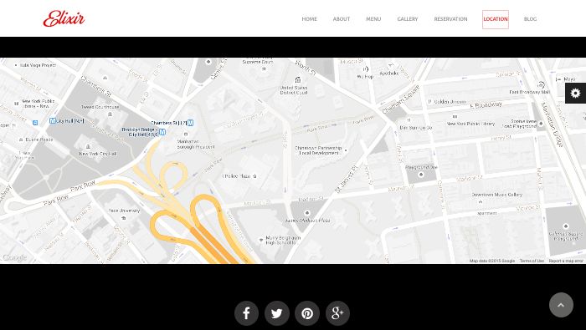Open the Facebook social icon
586x330 pixels.
click(x=246, y=313)
